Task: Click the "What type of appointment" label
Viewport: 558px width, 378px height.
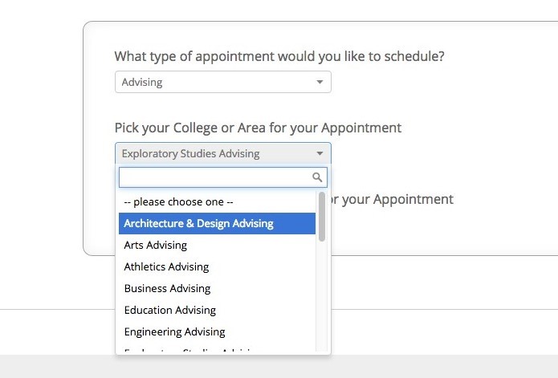Action: [x=279, y=57]
